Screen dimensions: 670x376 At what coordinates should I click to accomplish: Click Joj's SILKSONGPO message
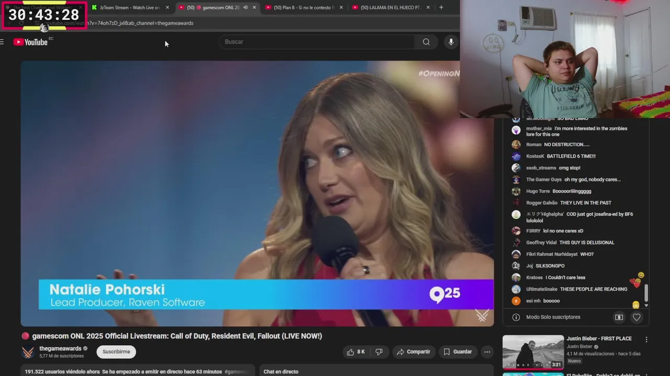(x=550, y=266)
